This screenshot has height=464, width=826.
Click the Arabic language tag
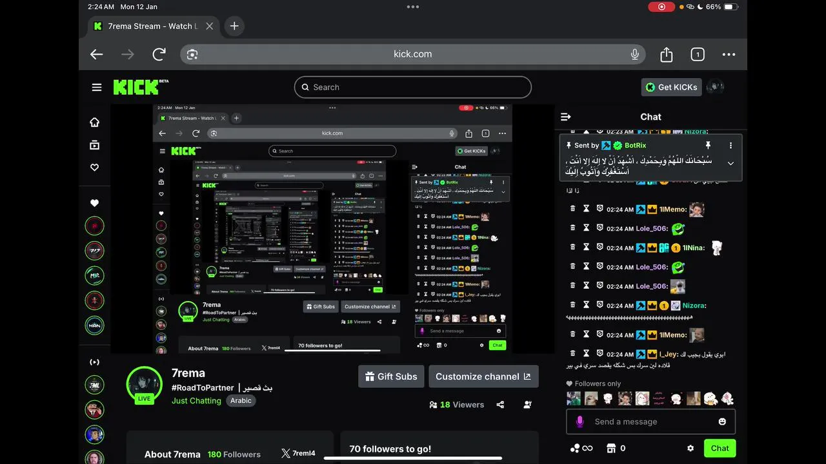241,401
